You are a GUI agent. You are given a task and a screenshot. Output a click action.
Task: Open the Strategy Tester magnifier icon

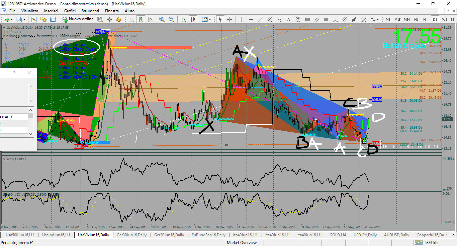click(x=100, y=19)
